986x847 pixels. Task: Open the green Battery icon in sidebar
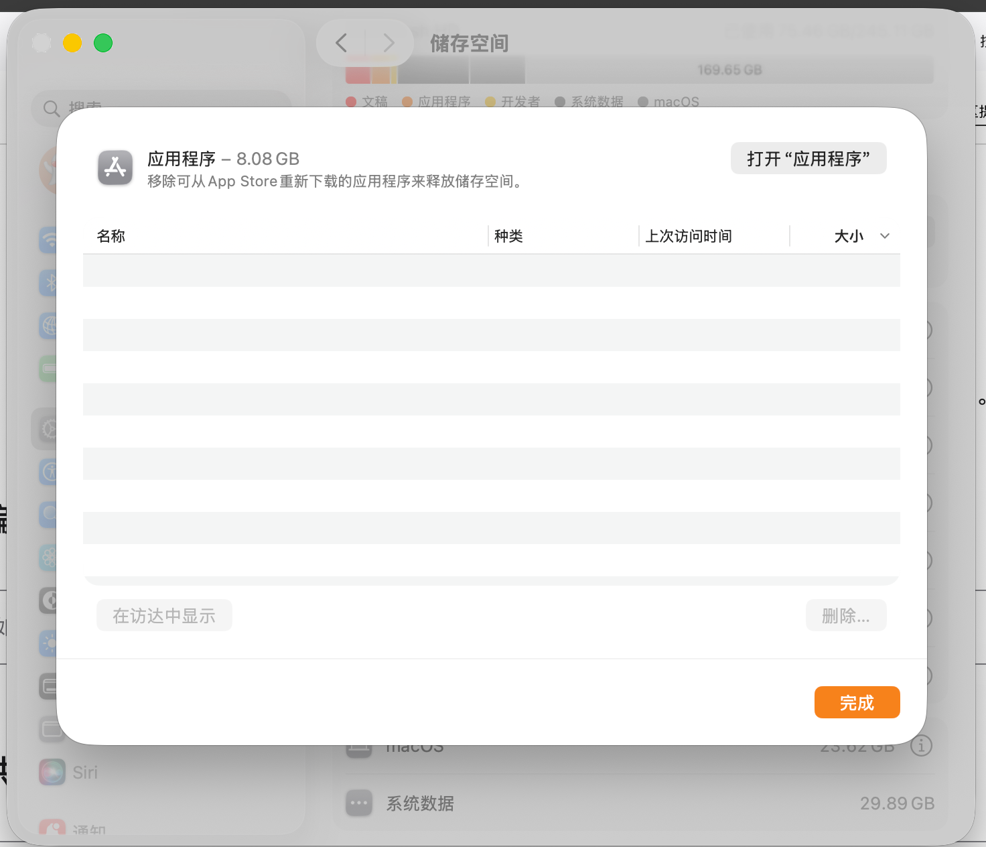click(x=48, y=369)
